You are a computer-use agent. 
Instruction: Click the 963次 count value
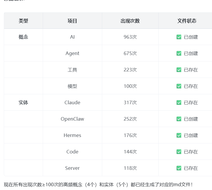pos(130,37)
